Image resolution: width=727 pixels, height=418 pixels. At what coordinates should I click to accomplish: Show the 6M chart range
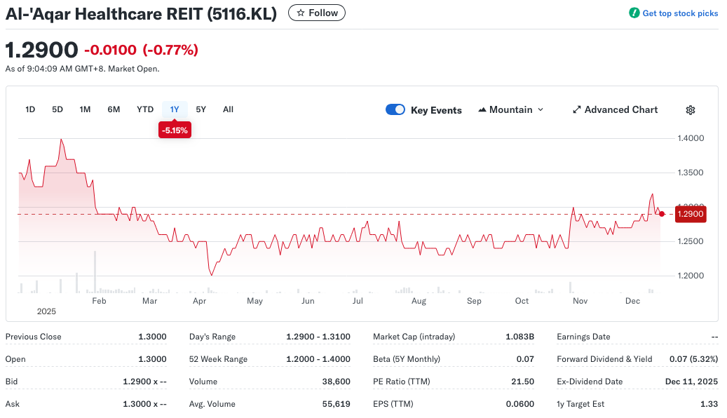114,109
